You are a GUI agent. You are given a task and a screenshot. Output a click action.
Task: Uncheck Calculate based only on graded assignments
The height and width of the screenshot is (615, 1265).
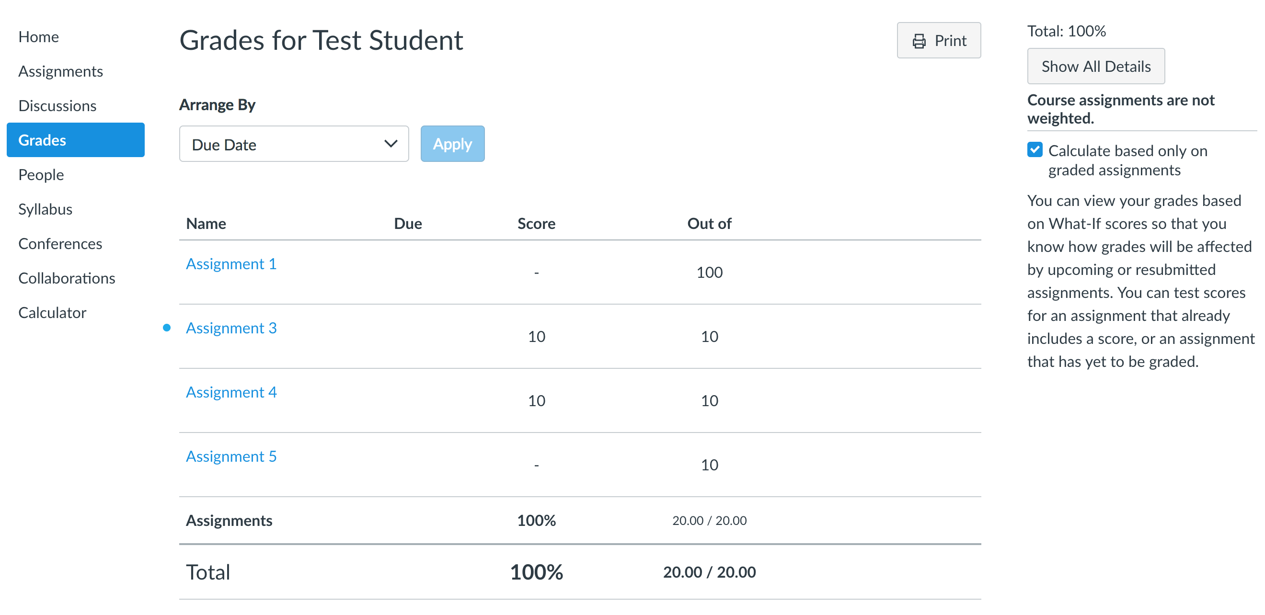click(1035, 150)
